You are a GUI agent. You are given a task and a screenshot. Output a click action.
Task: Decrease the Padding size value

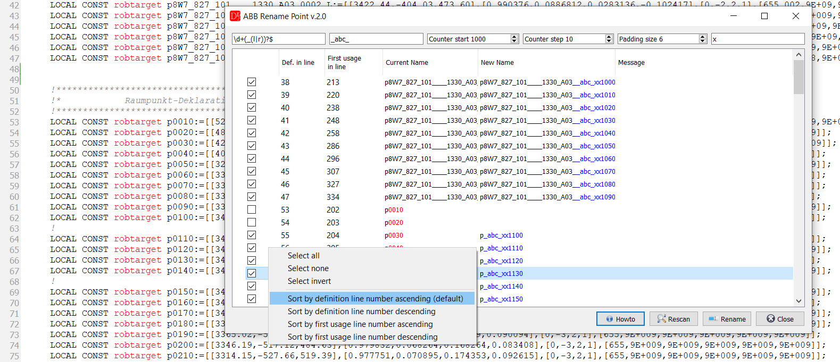tap(703, 41)
